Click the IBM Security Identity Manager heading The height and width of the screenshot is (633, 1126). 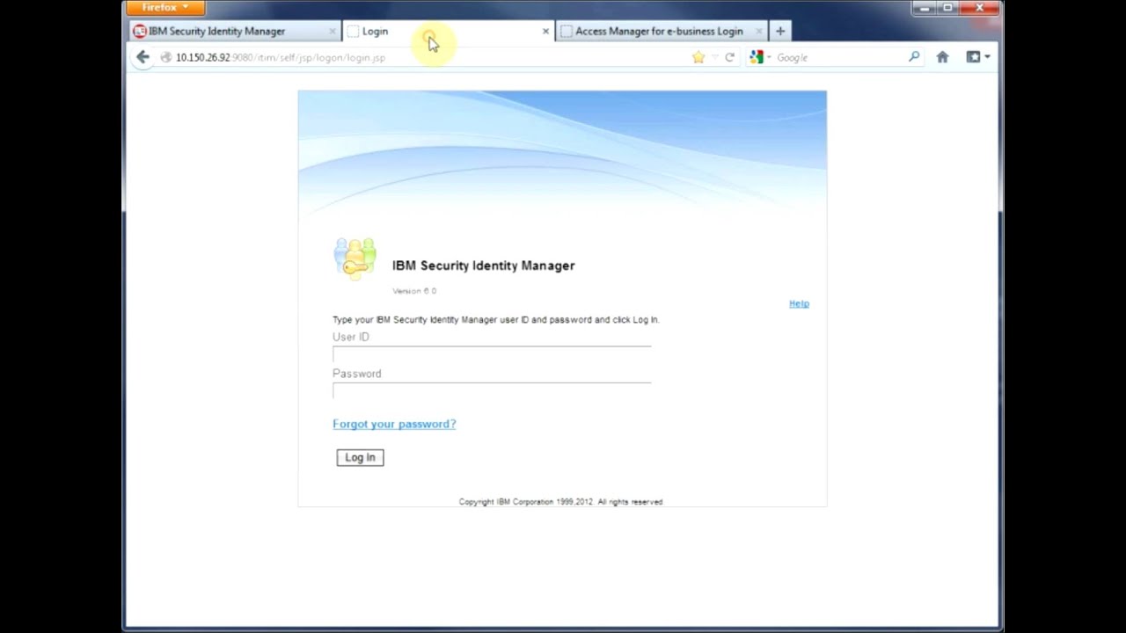(x=483, y=266)
